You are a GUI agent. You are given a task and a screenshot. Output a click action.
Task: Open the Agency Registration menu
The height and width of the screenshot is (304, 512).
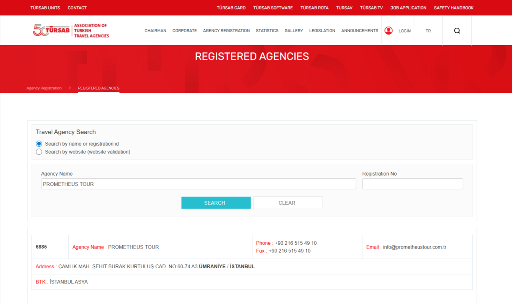(x=226, y=31)
